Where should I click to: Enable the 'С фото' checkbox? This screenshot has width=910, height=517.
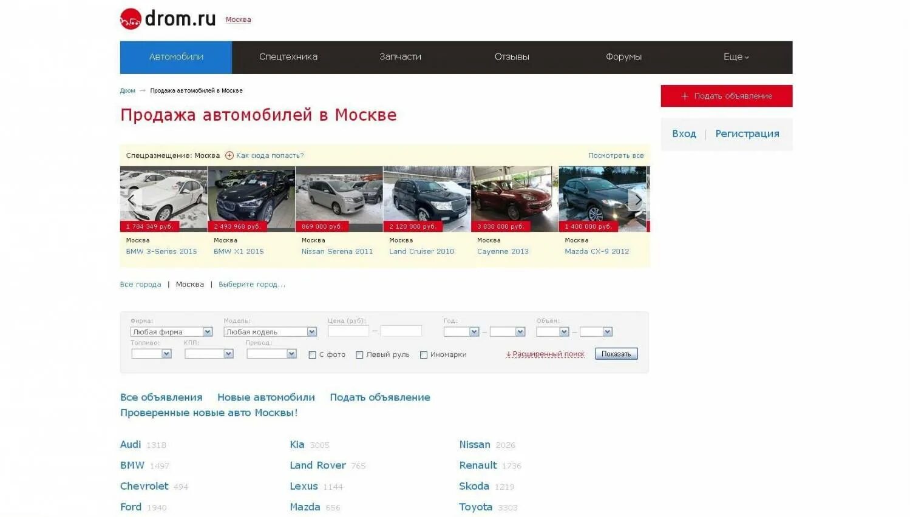coord(312,354)
